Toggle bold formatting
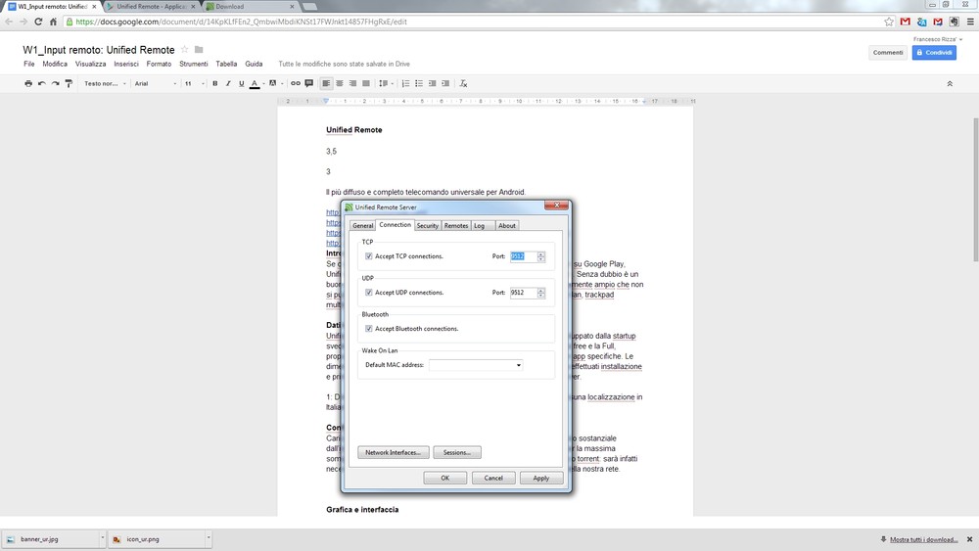 215,83
